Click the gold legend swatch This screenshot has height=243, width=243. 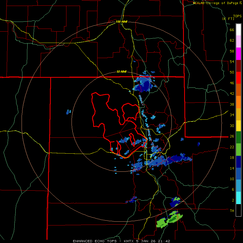238,114
